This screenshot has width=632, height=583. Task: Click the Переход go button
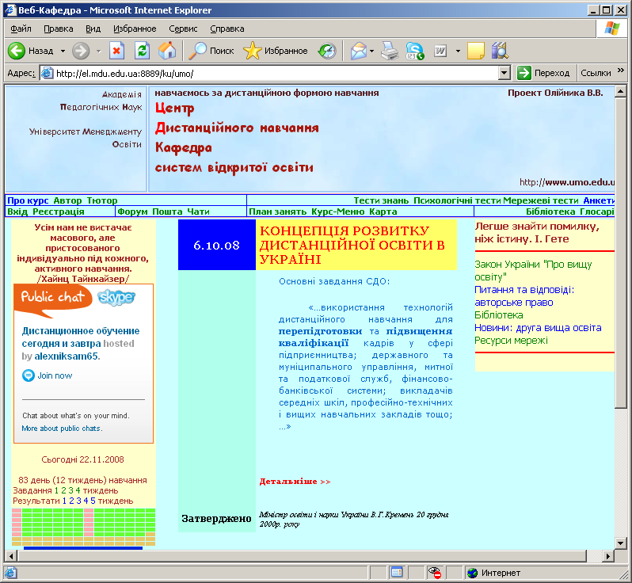pyautogui.click(x=544, y=73)
